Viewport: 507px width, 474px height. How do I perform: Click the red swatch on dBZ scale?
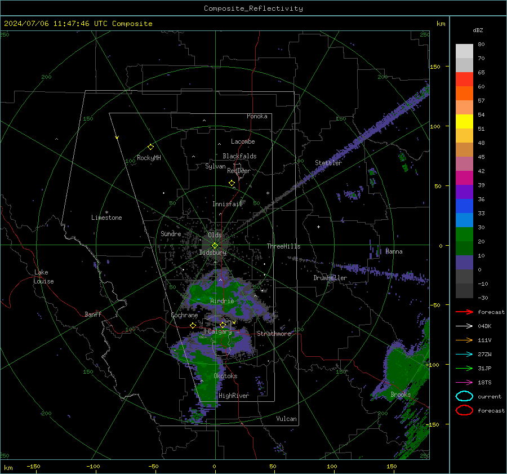(x=464, y=79)
